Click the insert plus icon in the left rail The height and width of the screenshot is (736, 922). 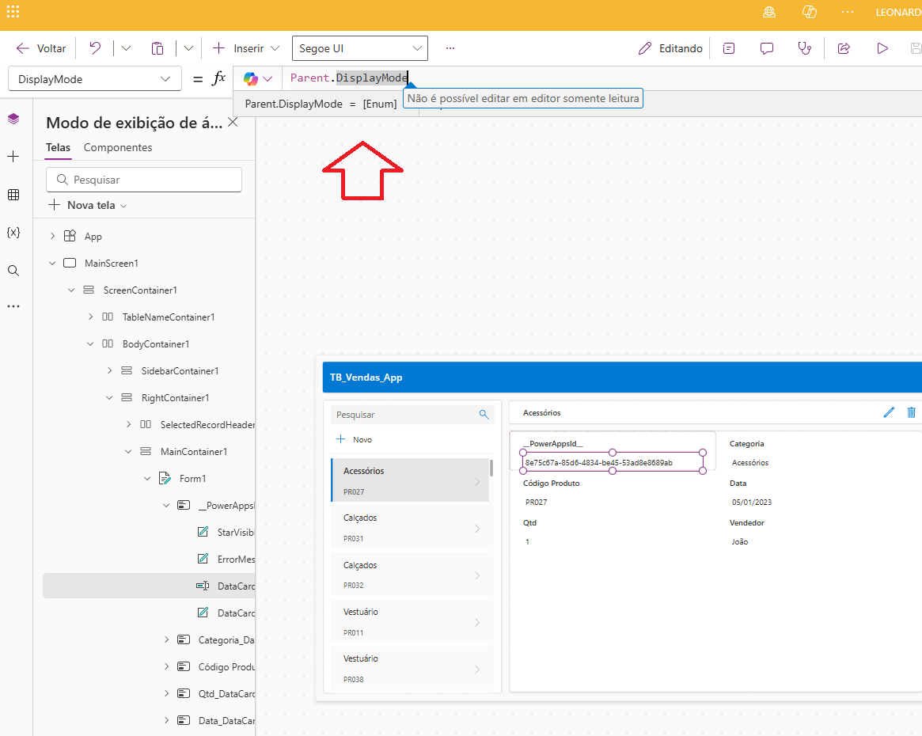(x=13, y=157)
